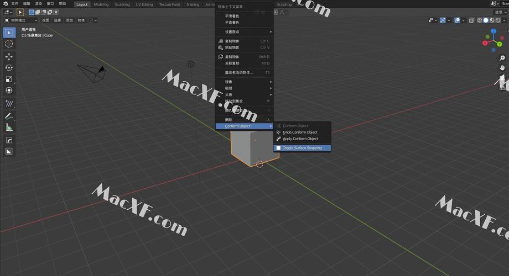Set selection mode to invert
The image size is (509, 276).
[50, 12]
